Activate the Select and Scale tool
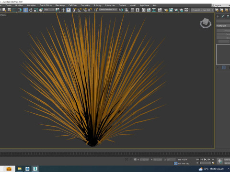Screen dimensions: 230x172 pos(36,10)
